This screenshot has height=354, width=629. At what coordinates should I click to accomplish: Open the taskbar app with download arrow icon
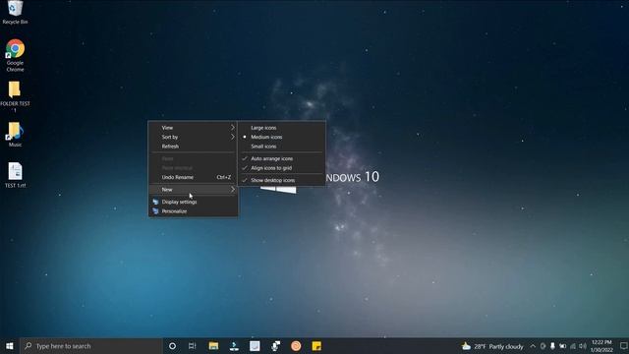point(234,346)
